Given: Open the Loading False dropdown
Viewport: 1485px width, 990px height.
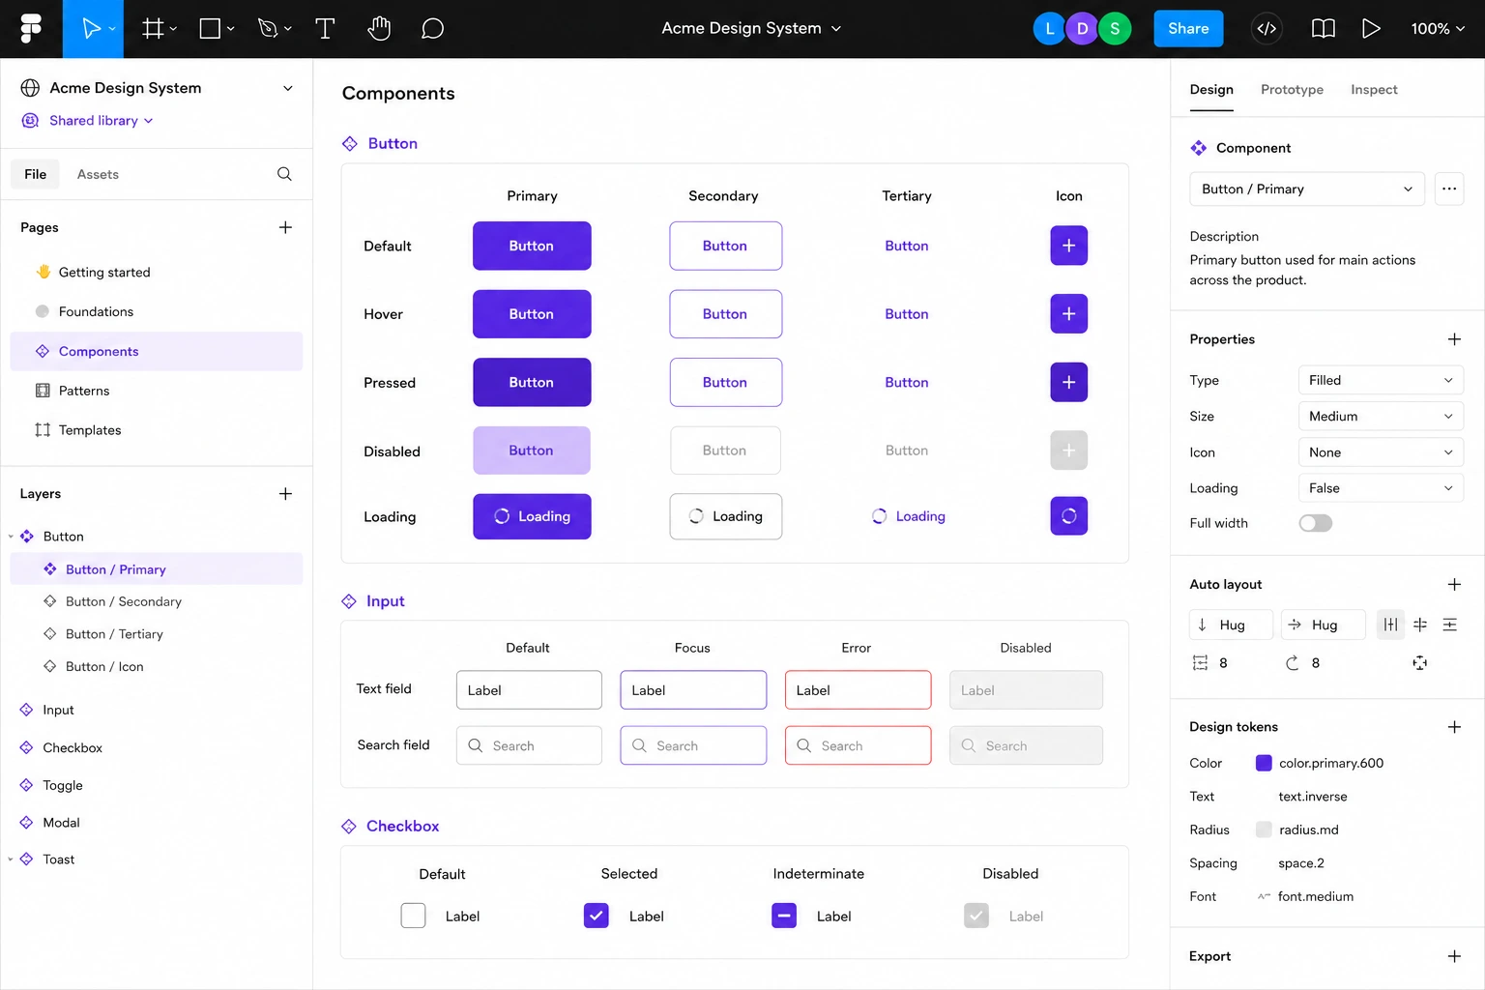Looking at the screenshot, I should tap(1381, 488).
